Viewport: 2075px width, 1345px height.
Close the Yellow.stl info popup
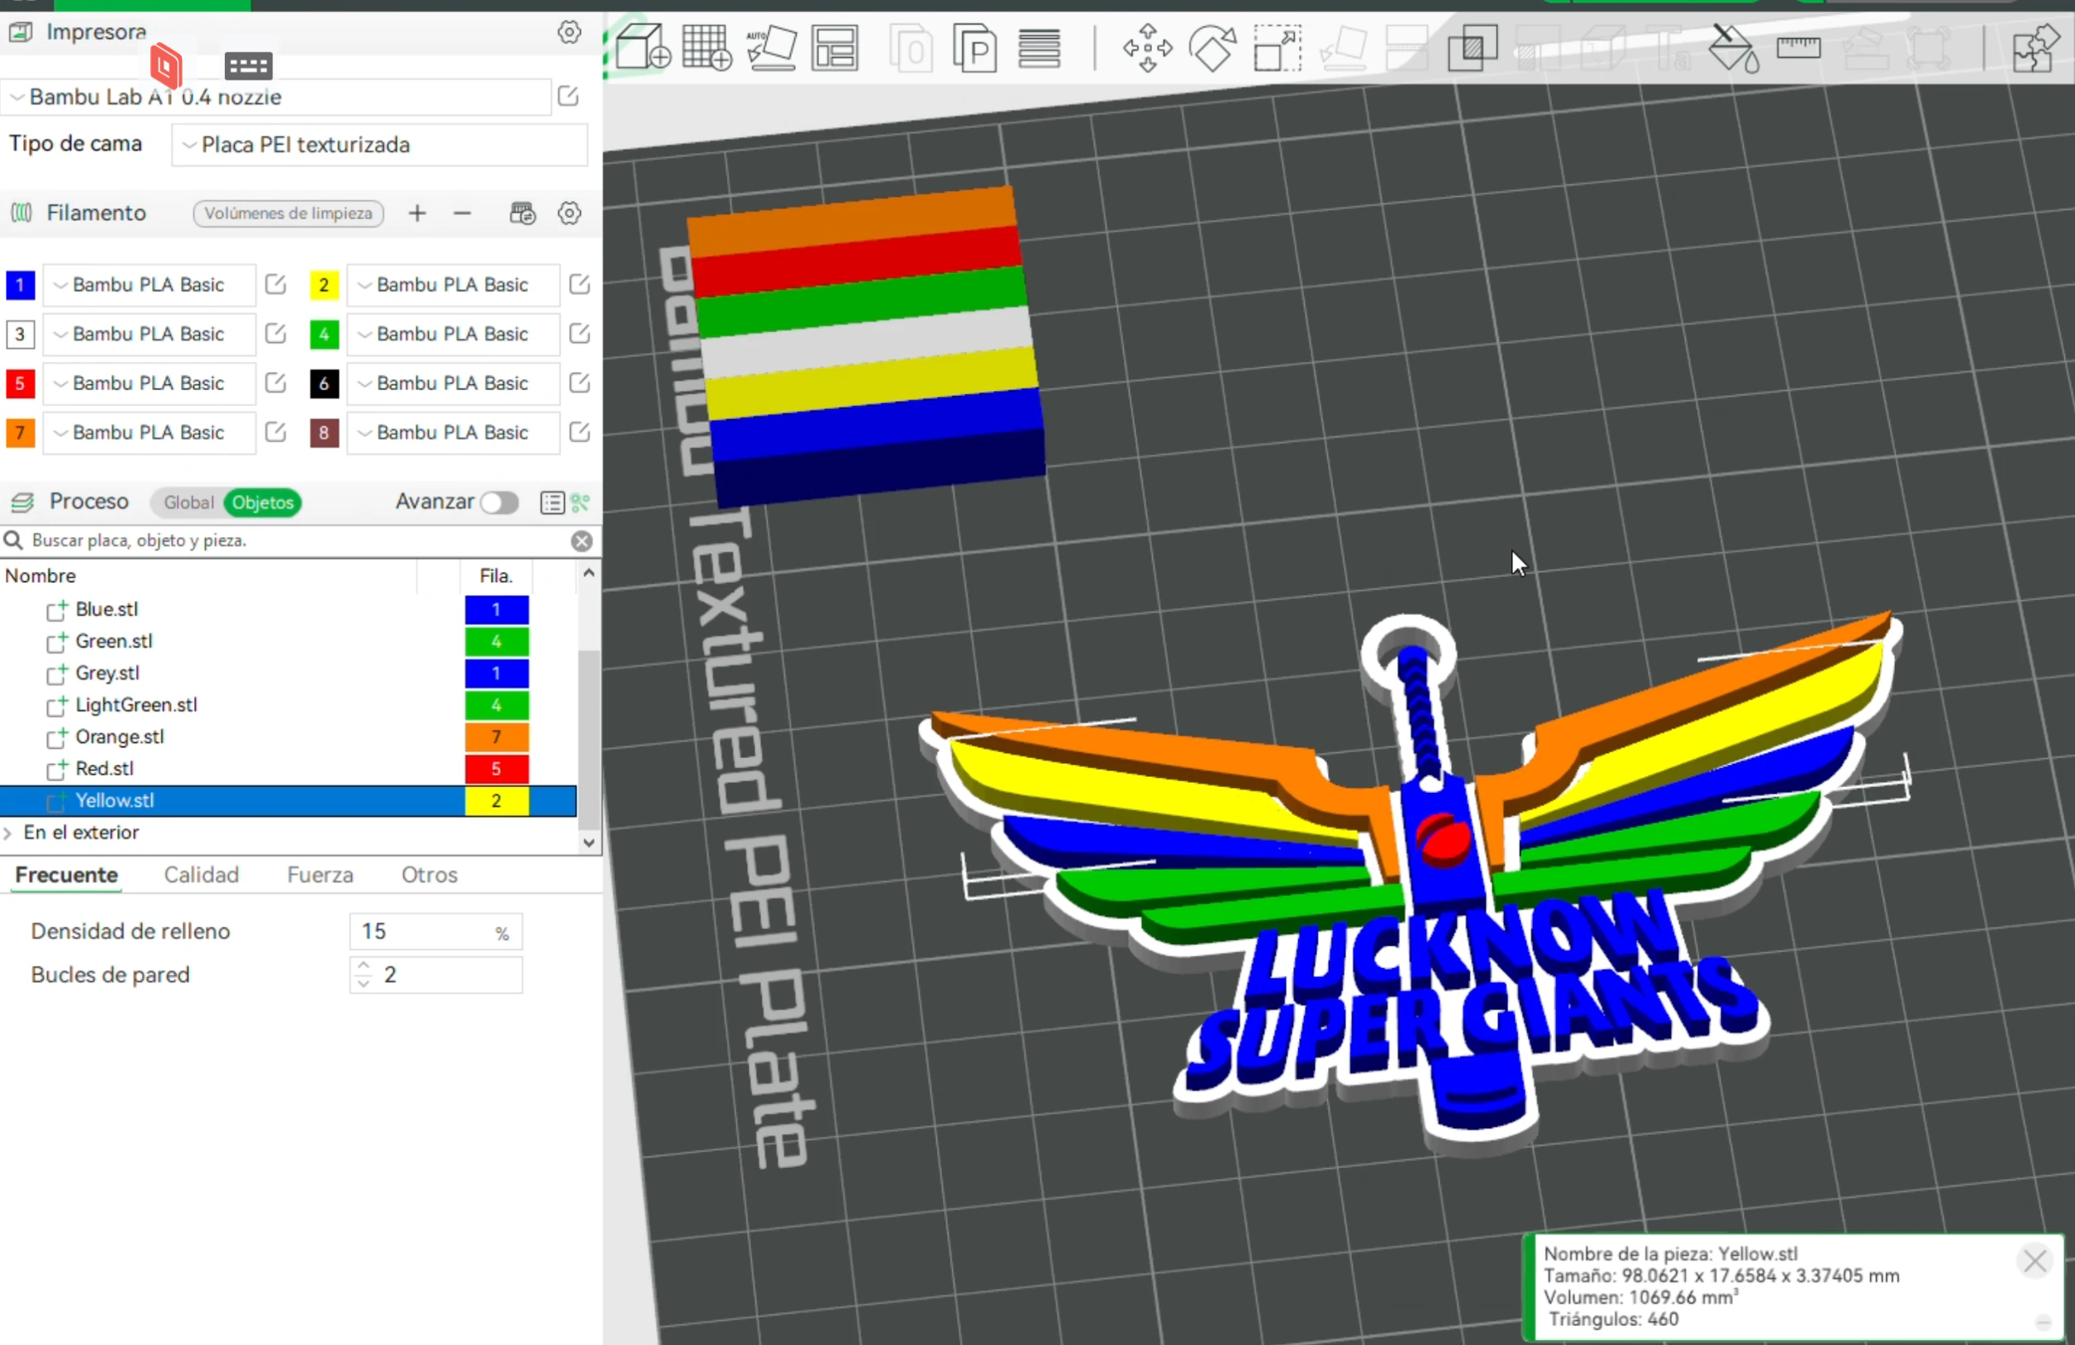pos(2035,1260)
